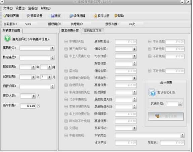Open 费率设置 rate settings in the toolbar
This screenshot has height=152, width=193.
[x=28, y=16]
